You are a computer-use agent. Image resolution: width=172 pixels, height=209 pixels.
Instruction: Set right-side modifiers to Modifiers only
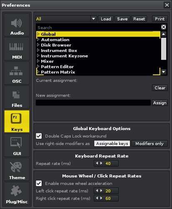[150, 143]
